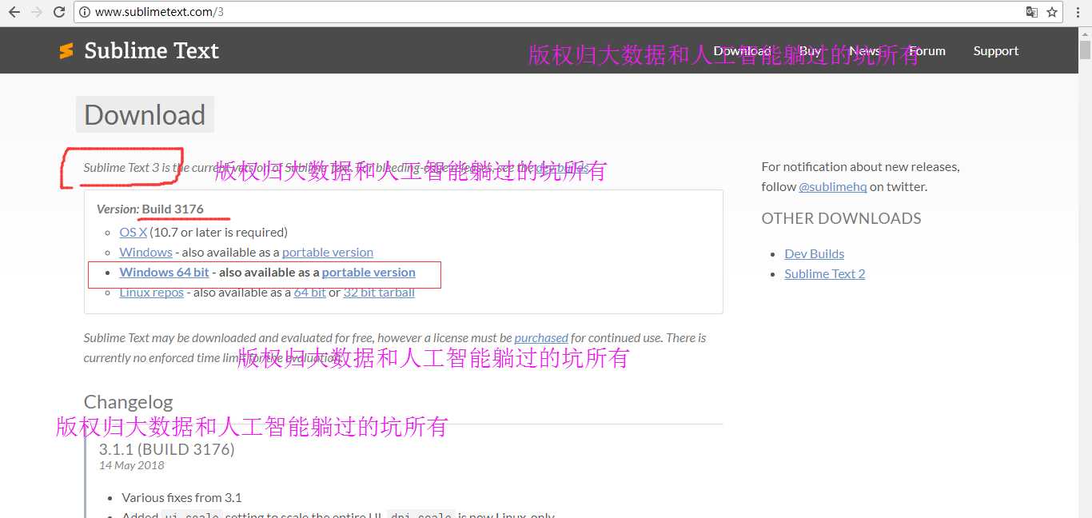
Task: Click the Various fixes from 3.1 entry
Action: click(181, 497)
